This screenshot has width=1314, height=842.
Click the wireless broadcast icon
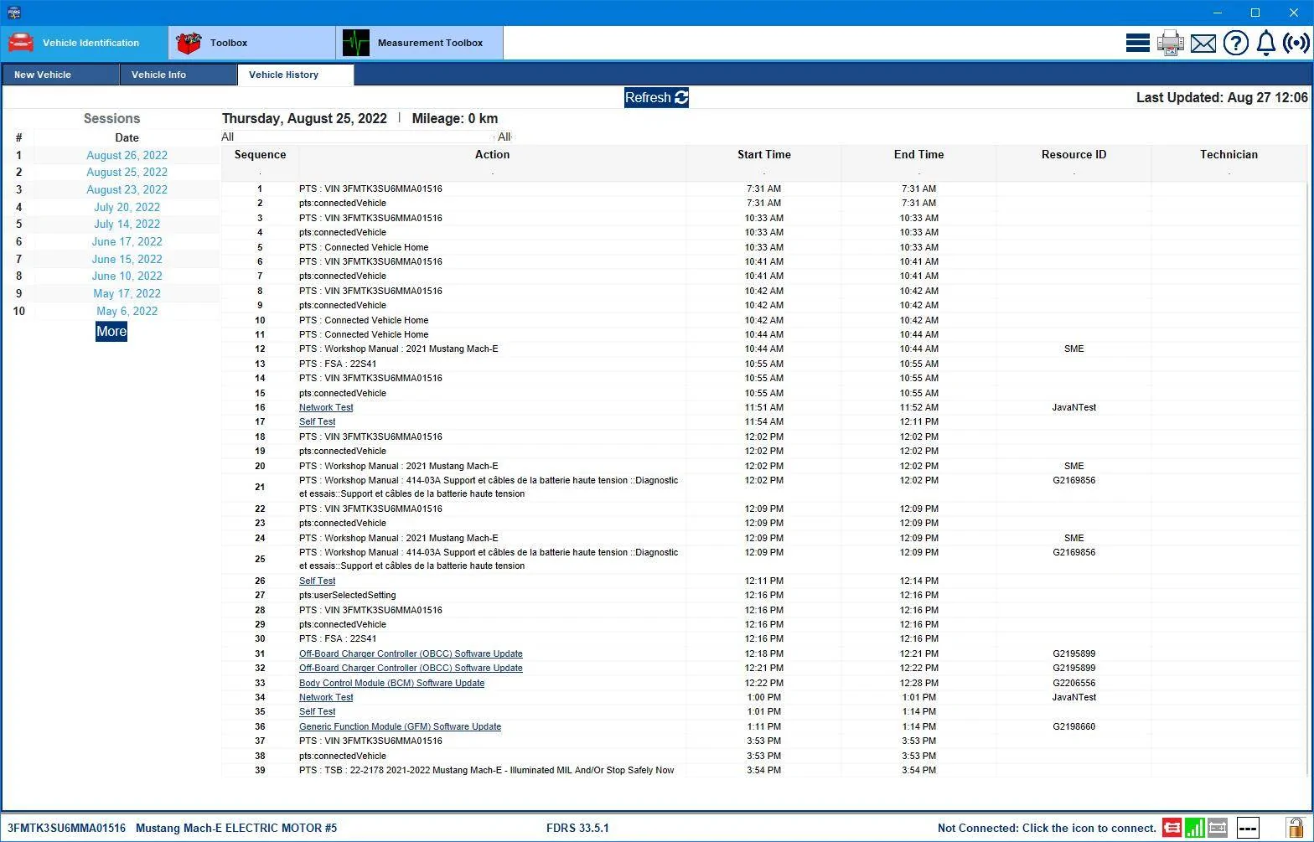1296,43
